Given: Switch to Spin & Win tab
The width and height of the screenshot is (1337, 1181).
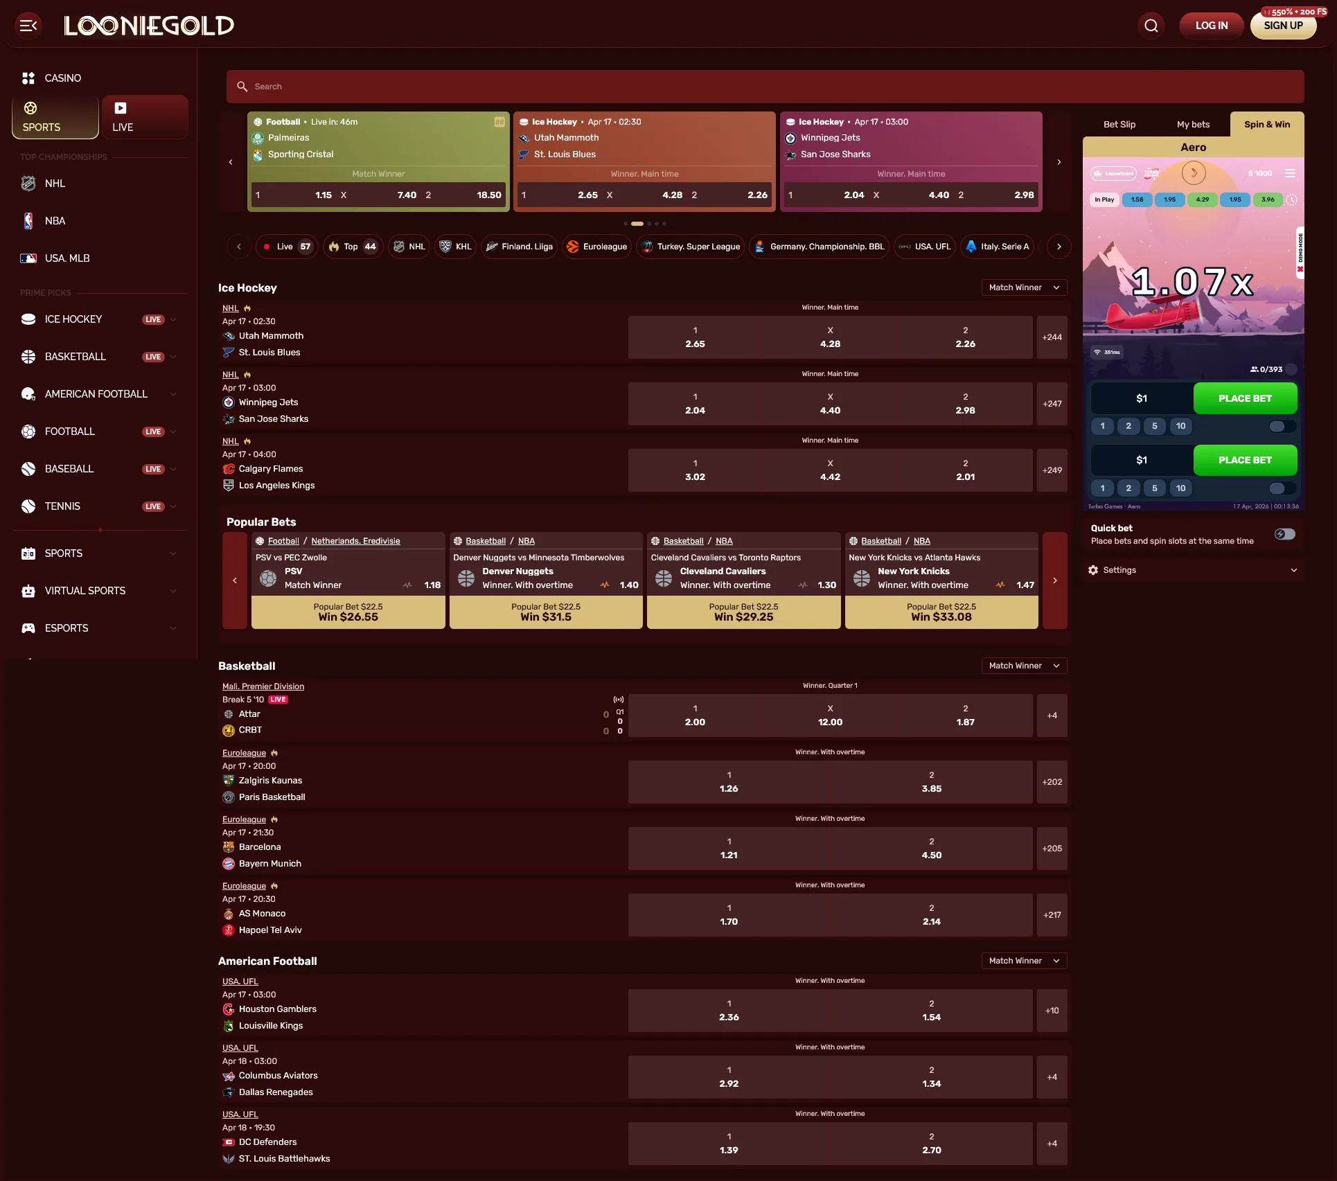Looking at the screenshot, I should 1267,125.
